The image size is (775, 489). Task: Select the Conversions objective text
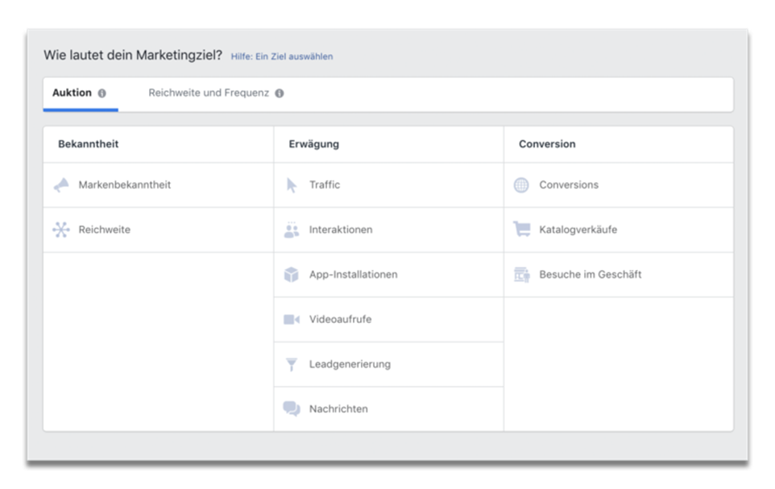click(569, 185)
